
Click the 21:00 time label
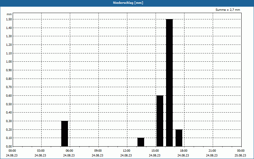tap(212, 151)
